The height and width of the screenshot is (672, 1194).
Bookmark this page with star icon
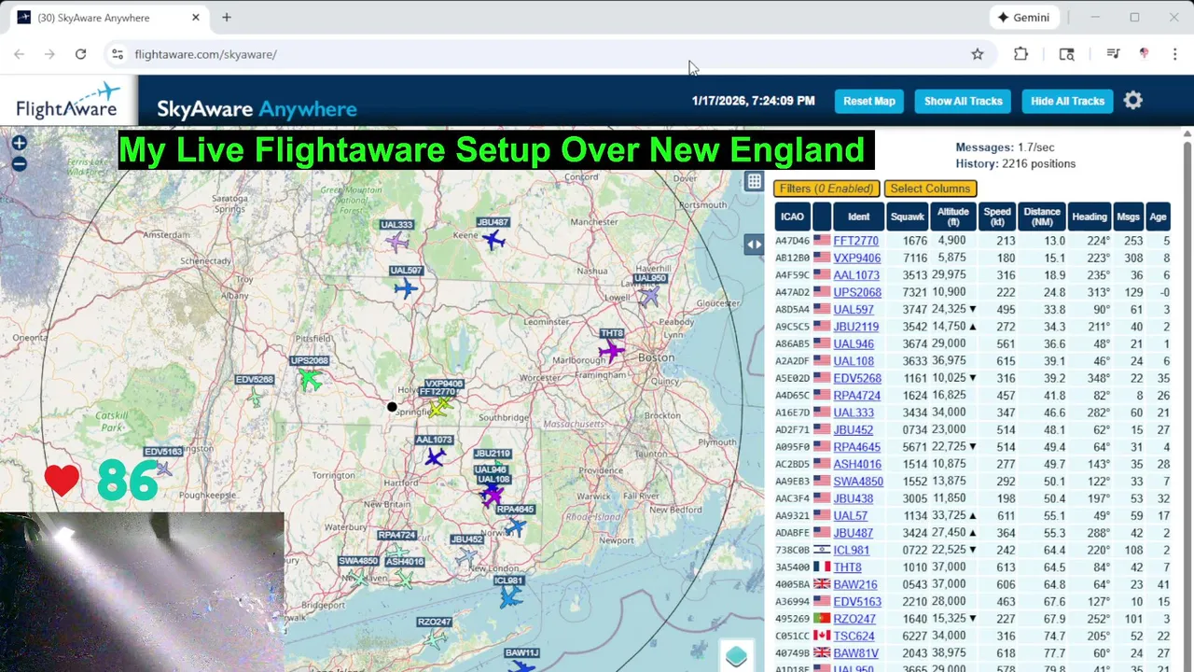tap(978, 54)
